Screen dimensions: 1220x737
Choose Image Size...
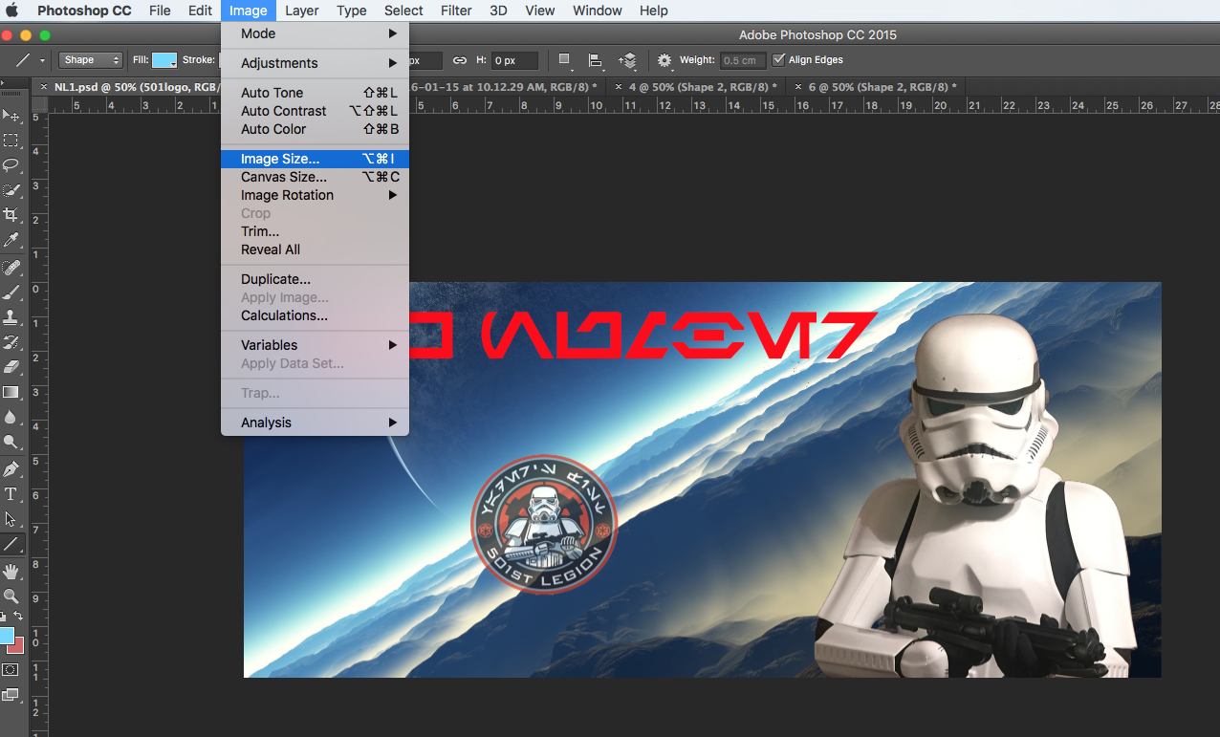point(315,159)
